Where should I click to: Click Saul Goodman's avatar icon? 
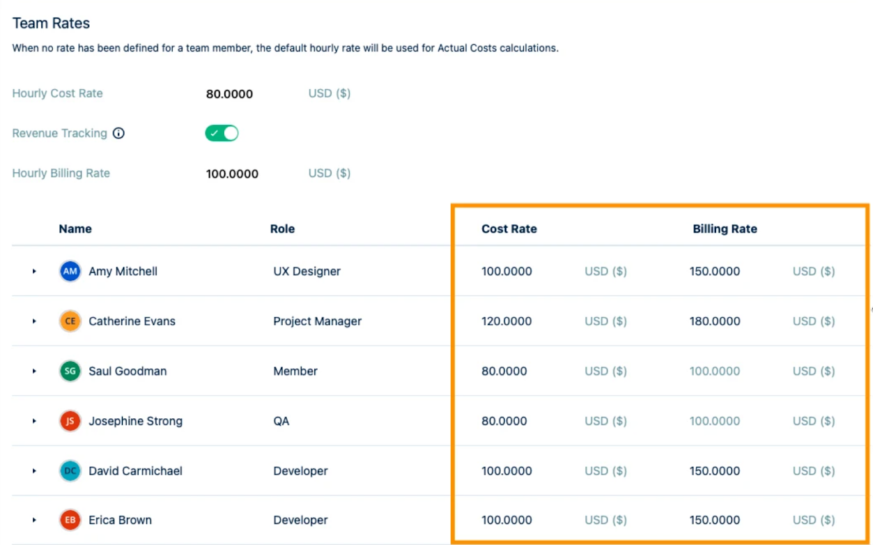(70, 371)
